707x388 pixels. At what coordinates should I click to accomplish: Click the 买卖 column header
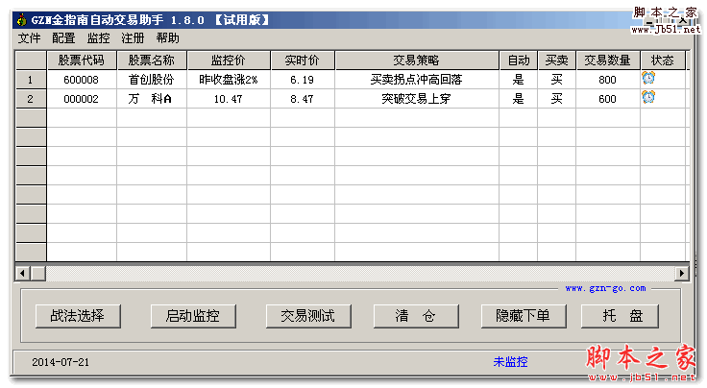[556, 61]
